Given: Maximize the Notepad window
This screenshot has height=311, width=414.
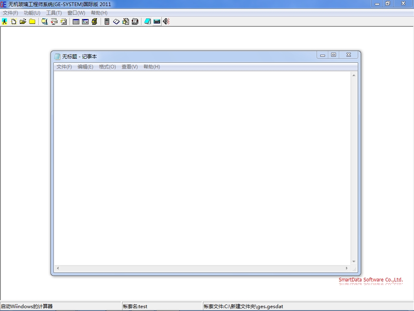Looking at the screenshot, I should point(334,55).
